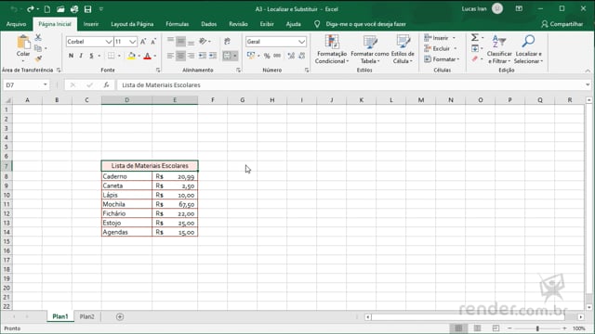Open the Name Box D7 dropdown arrow

(46, 84)
